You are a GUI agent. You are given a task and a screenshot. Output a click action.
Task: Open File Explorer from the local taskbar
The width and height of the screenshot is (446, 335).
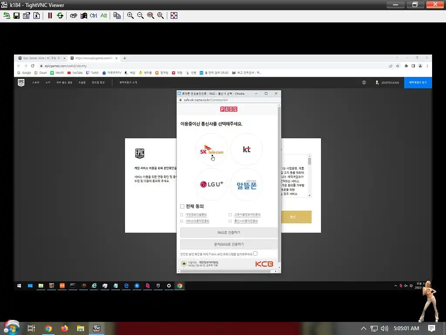coord(81,328)
